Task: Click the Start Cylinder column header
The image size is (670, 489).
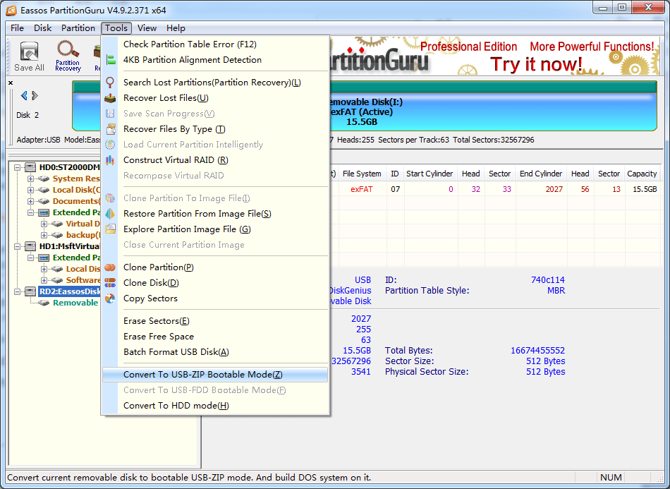Action: pyautogui.click(x=430, y=174)
